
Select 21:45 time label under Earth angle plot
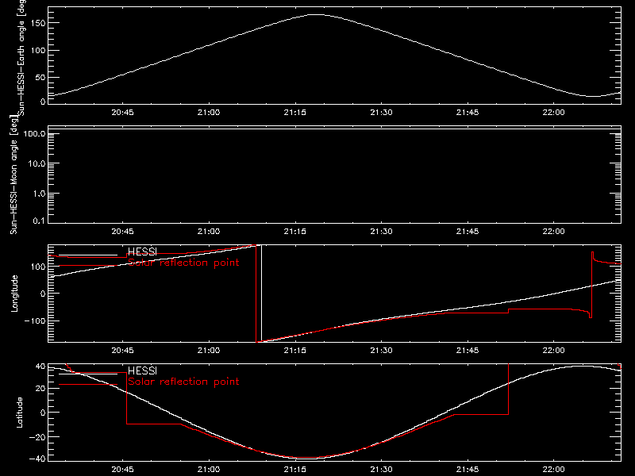point(468,113)
